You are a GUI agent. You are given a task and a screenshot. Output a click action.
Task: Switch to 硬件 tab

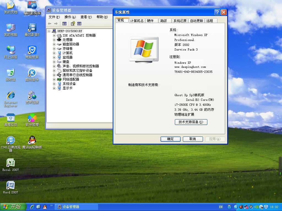(x=152, y=21)
